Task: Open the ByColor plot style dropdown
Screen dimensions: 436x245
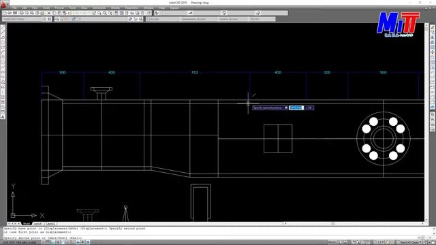Action: (x=262, y=19)
